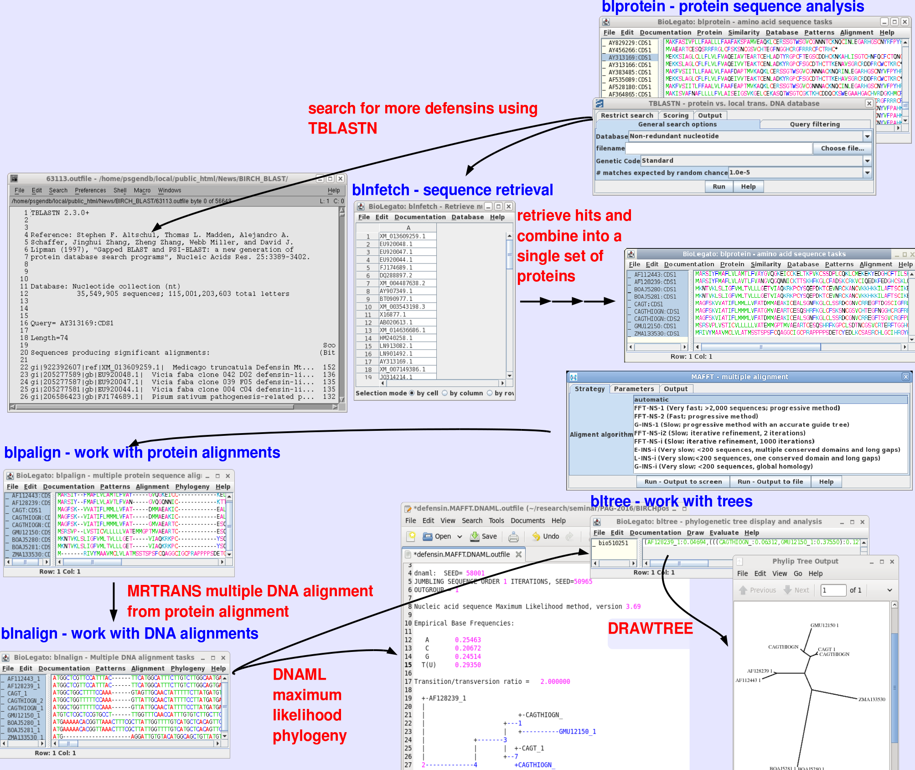Choose FFT-NS-2 (Fast; progressive method)

click(x=770, y=416)
